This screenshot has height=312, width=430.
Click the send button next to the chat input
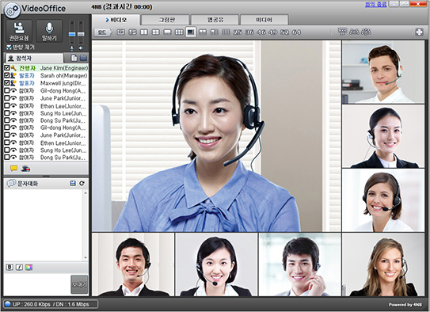click(79, 284)
